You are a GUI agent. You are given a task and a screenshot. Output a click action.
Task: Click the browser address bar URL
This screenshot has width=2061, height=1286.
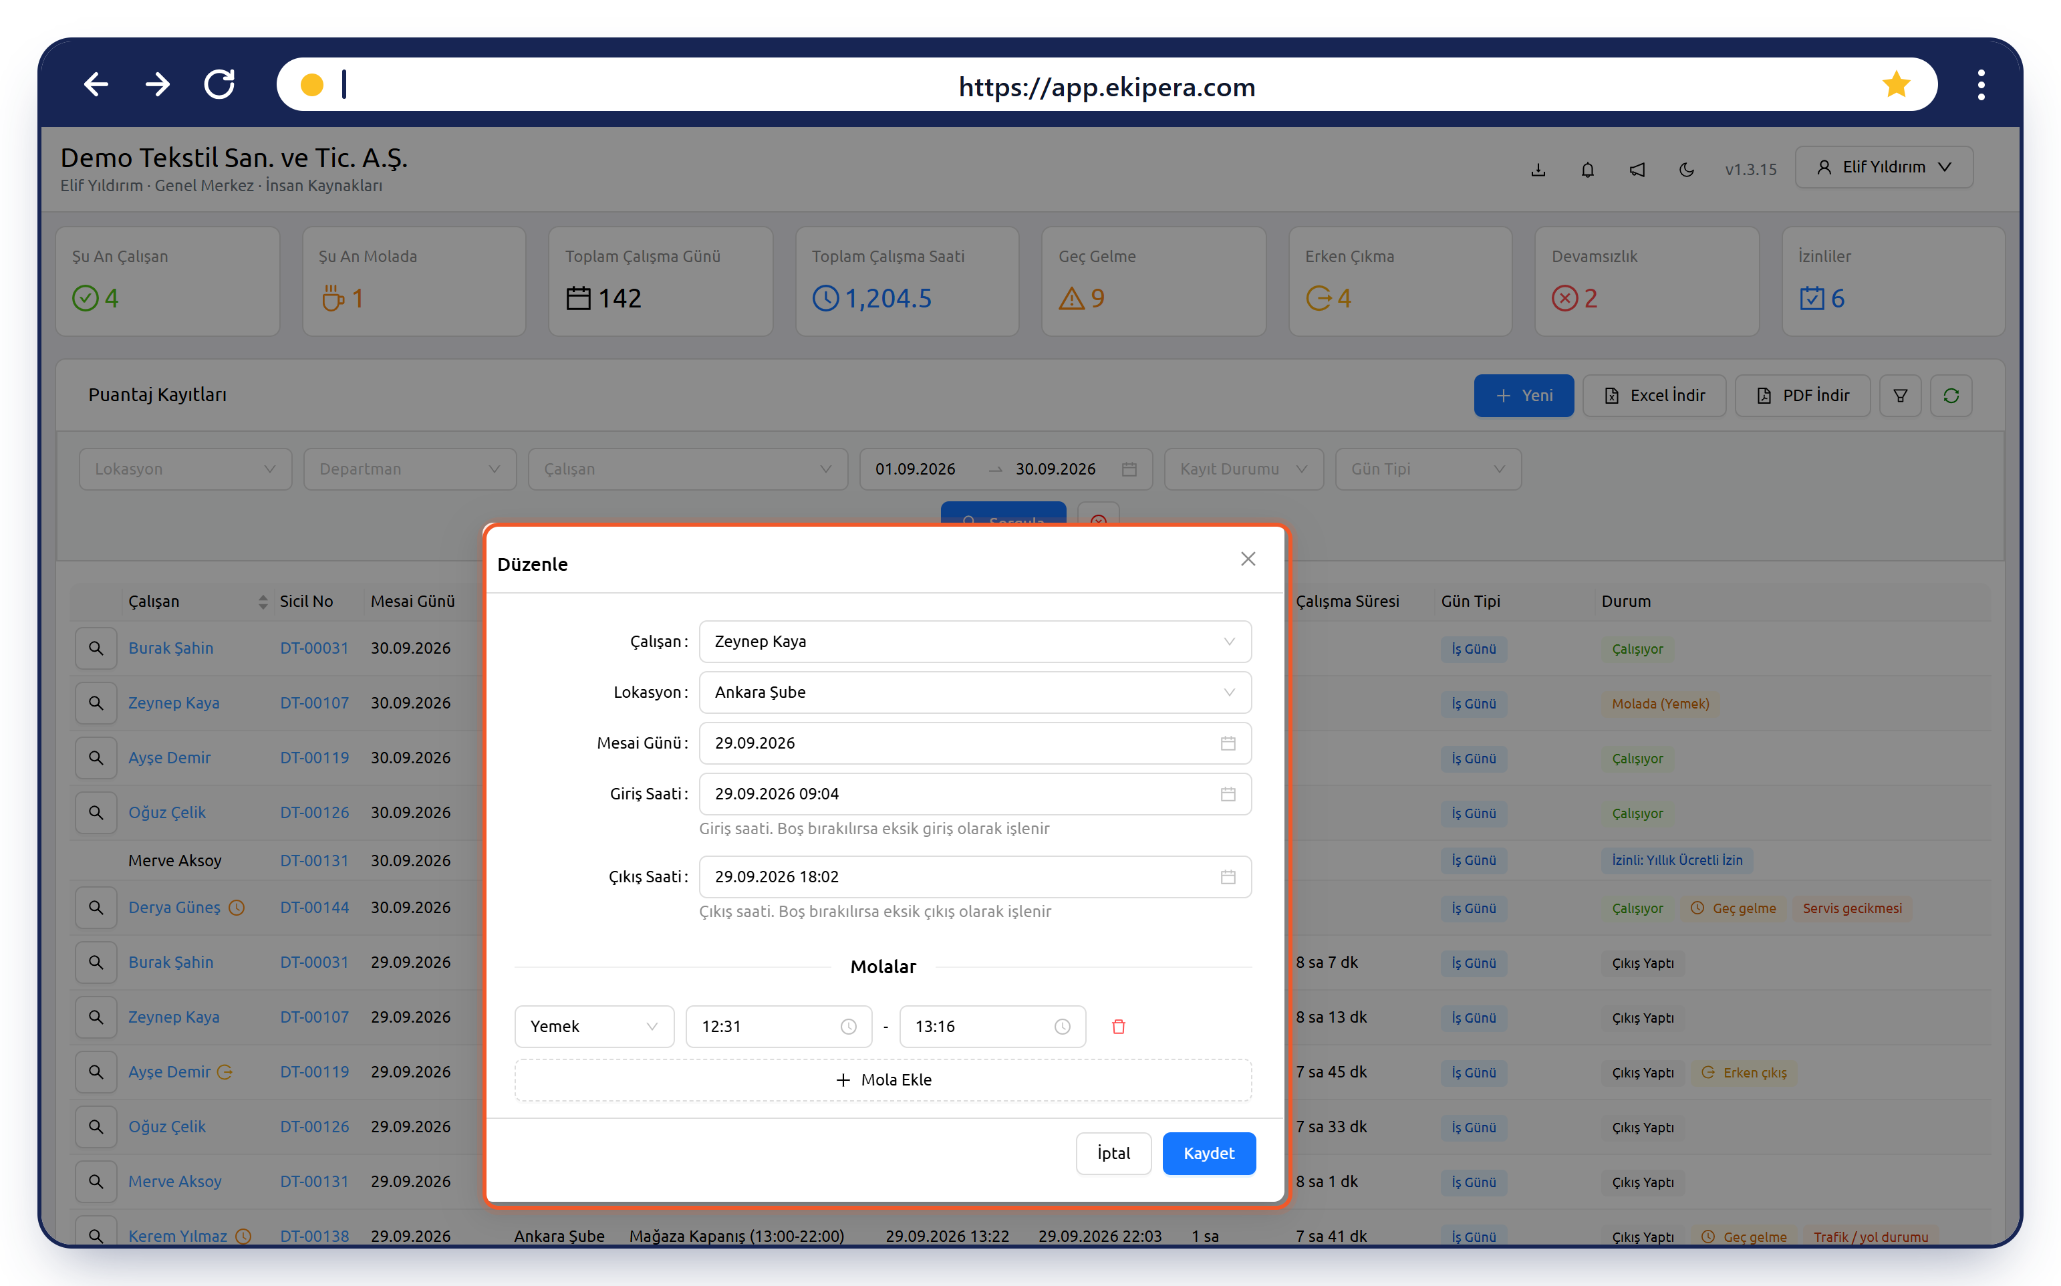tap(1106, 86)
